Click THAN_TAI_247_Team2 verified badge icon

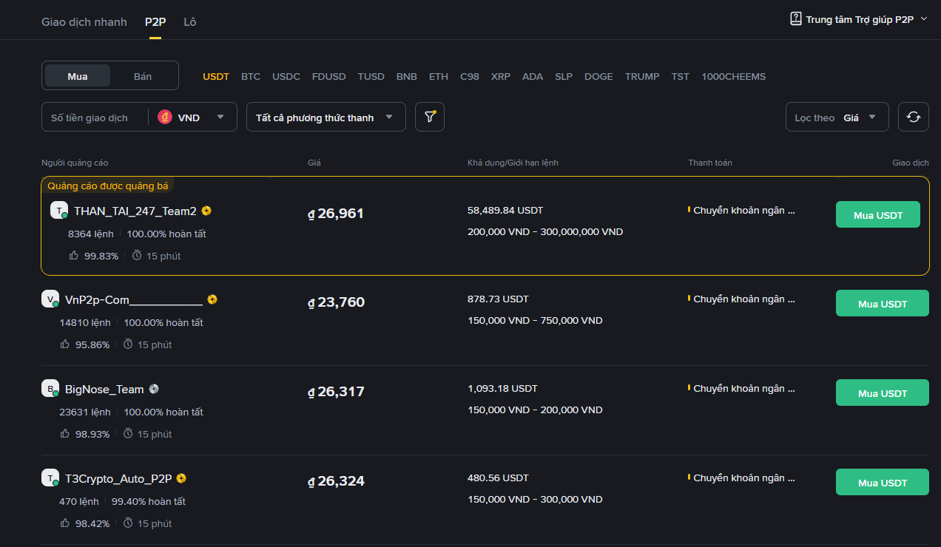pos(206,211)
